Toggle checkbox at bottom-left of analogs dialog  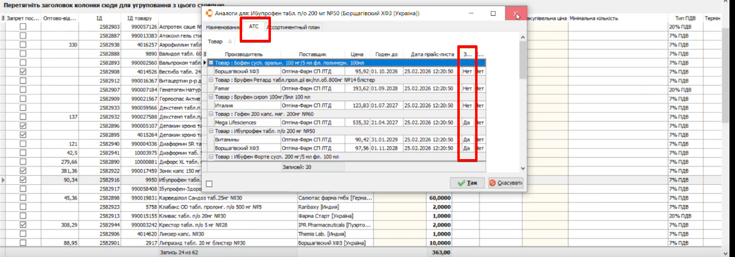[210, 184]
